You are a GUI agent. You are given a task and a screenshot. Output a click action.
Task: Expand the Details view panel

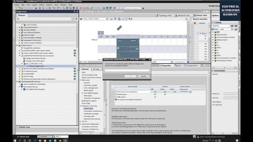coord(17,127)
